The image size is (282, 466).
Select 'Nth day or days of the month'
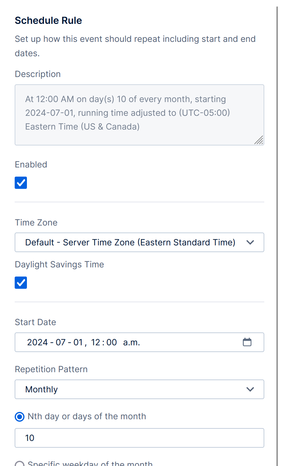pos(19,416)
